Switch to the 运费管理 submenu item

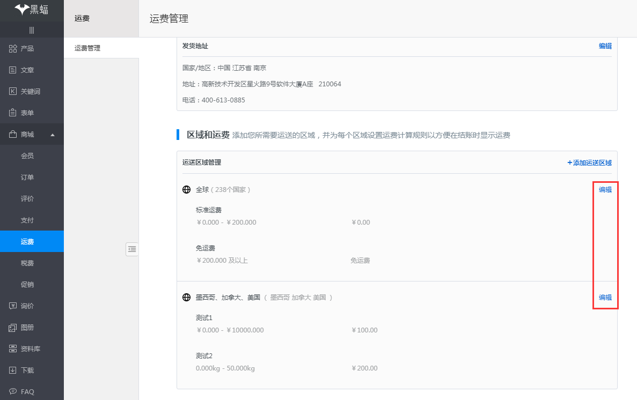[87, 48]
